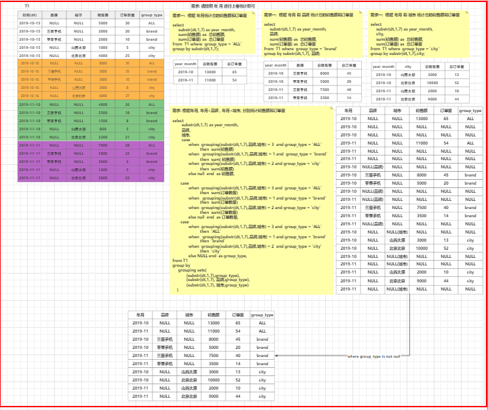Click sales value 6000 in orange rows
Viewport: 488px width, 410px height.
click(103, 96)
